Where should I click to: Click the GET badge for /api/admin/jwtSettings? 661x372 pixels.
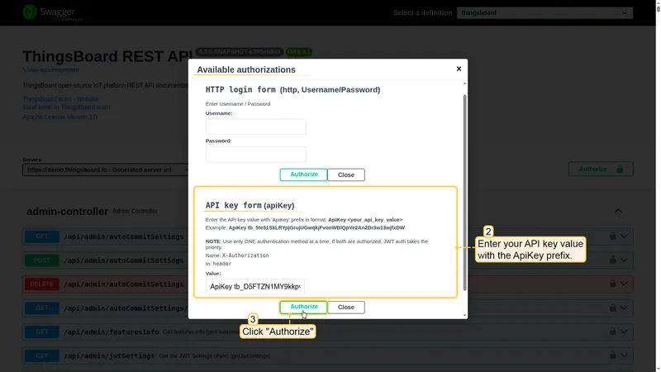pos(42,355)
